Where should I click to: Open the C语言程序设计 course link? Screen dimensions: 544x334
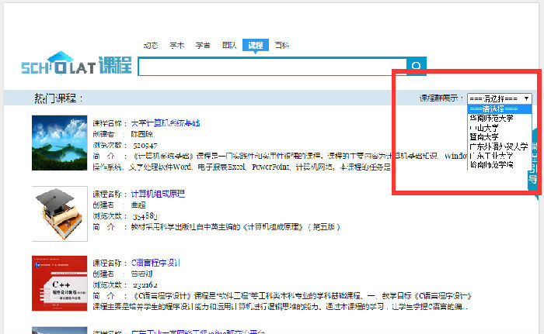point(155,263)
